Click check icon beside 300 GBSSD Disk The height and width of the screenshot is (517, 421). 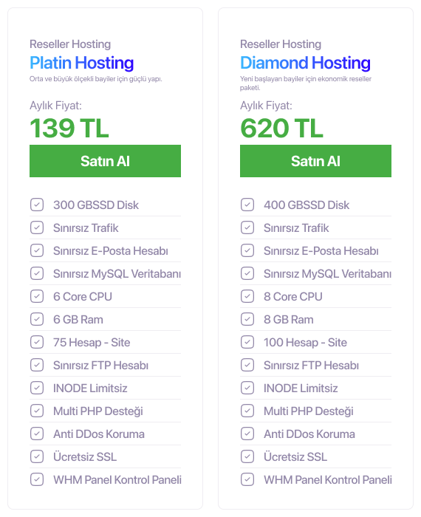click(x=37, y=205)
